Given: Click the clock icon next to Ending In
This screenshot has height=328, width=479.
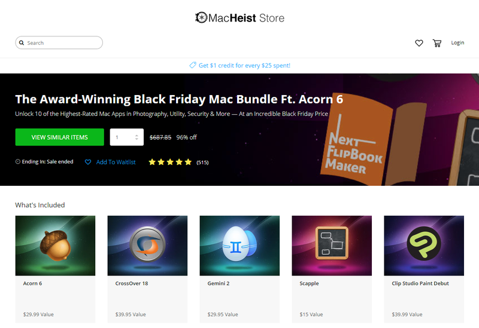Looking at the screenshot, I should 18,161.
